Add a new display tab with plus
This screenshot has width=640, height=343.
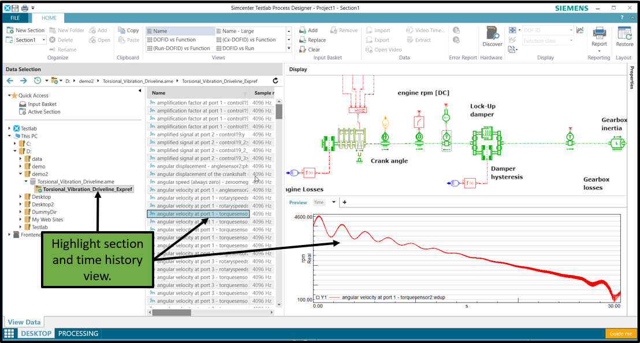click(x=344, y=202)
